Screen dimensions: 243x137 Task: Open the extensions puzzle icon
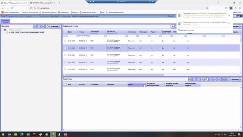[x=235, y=8]
